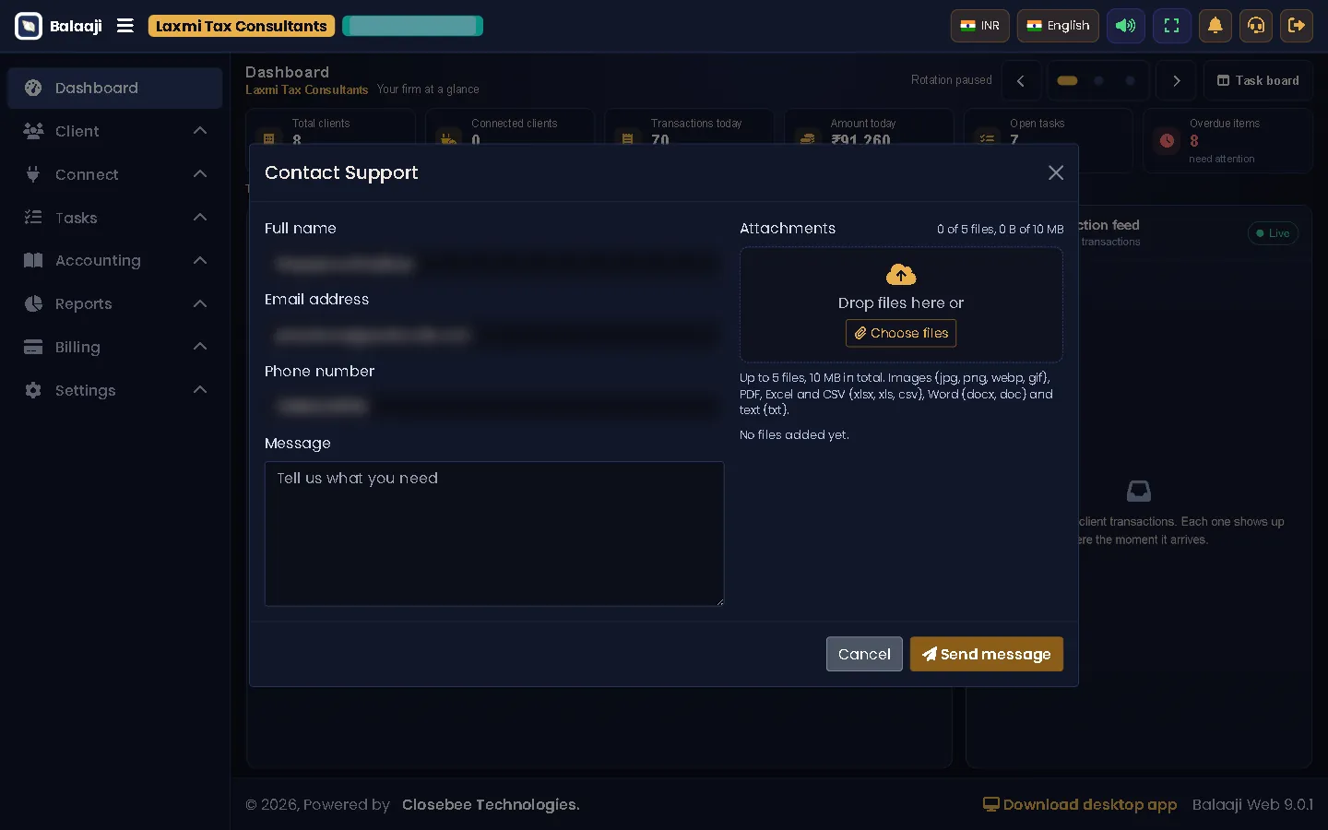Screen dimensions: 1328x830
Task: Expand the Accounting menu chevron
Action: [200, 260]
